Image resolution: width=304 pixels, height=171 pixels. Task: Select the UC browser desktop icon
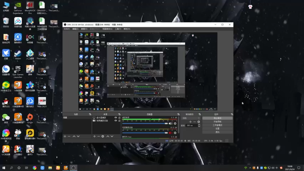[6, 150]
